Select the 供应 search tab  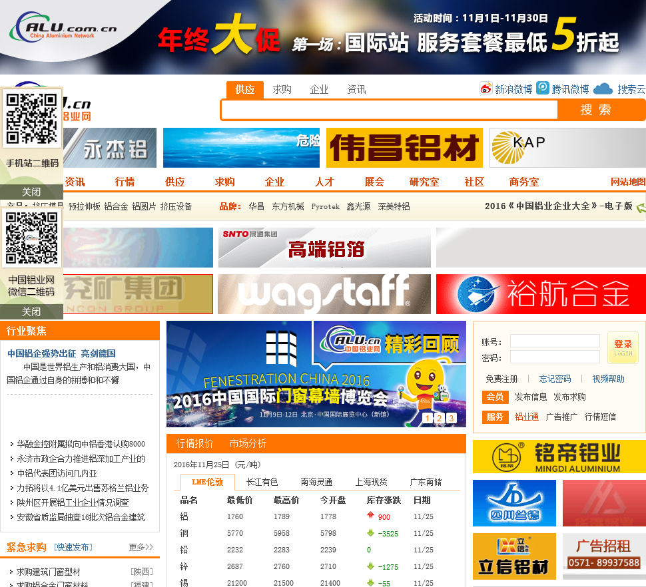tap(244, 89)
